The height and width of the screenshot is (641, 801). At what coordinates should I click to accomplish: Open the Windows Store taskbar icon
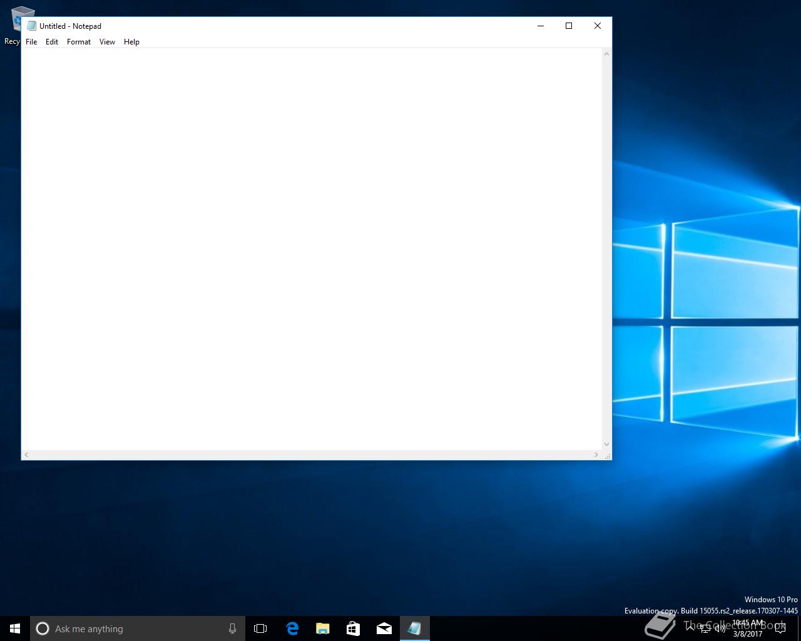pyautogui.click(x=353, y=628)
